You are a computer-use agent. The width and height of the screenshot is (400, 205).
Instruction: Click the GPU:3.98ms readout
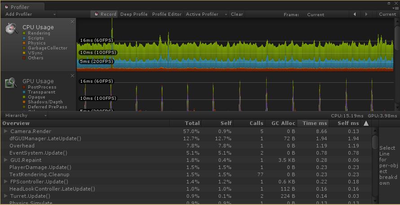click(x=382, y=116)
